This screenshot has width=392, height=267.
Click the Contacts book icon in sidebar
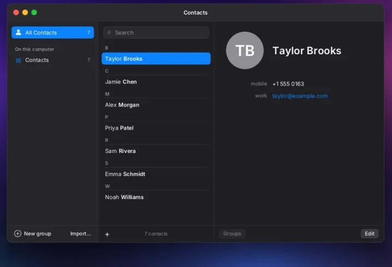(19, 60)
